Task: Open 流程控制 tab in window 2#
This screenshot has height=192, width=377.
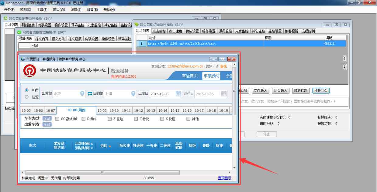Action: coord(308,31)
